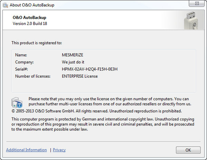Select the serial number HPMX-02AV-H2Q4-F15H-0E3H
Viewport: 207px width, 160px height.
point(90,69)
